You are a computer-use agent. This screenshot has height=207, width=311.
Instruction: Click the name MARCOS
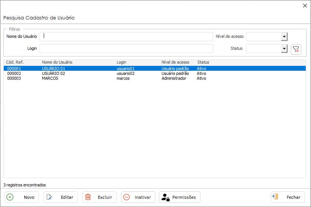click(x=50, y=78)
